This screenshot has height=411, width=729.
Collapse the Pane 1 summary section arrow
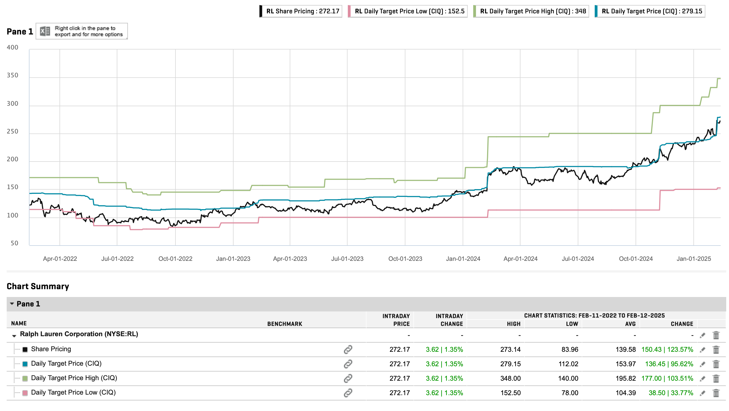(x=12, y=304)
